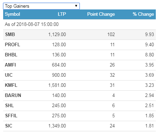Viewport: 160px width, 132px height.
Task: Click the SHL symbol link
Action: click(x=9, y=105)
